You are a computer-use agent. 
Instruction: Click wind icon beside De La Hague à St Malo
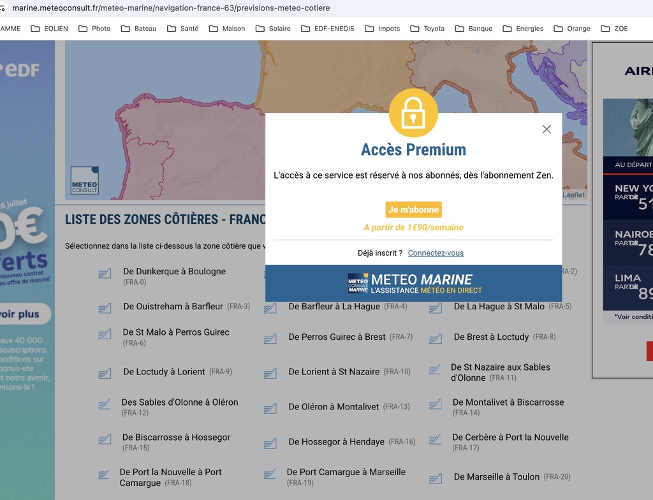[x=435, y=308]
